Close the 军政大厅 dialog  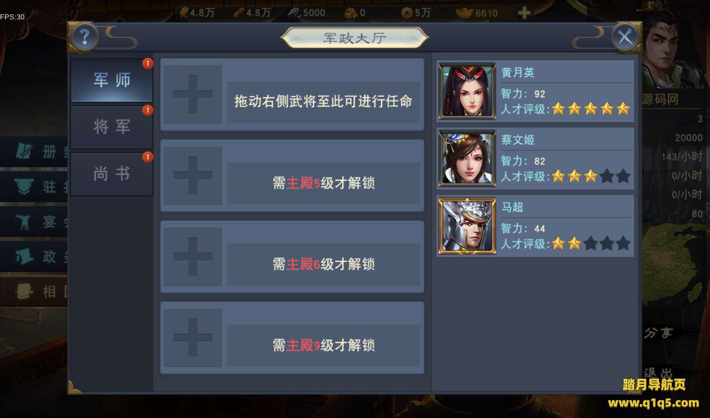(625, 37)
